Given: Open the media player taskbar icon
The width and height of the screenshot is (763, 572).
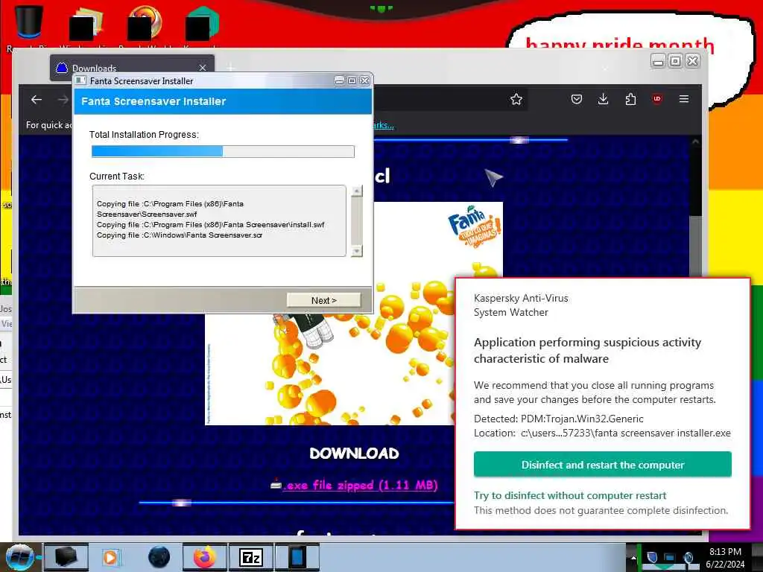Looking at the screenshot, I should pos(110,557).
